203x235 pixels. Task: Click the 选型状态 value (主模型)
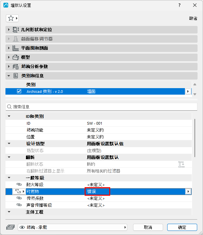pos(94,151)
